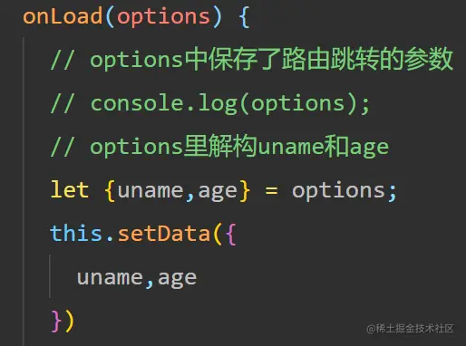Click the let keyword

(70, 190)
